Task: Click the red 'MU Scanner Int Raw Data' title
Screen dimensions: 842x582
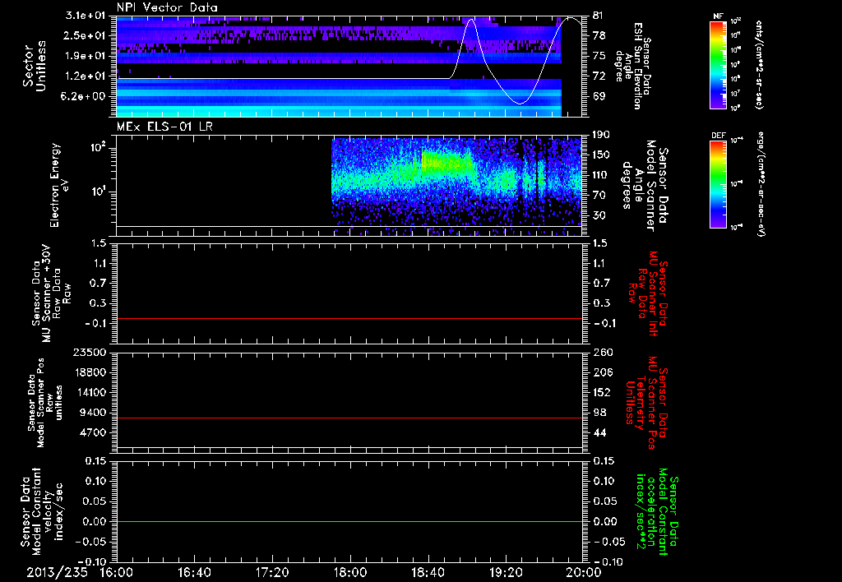Action: tap(648, 293)
